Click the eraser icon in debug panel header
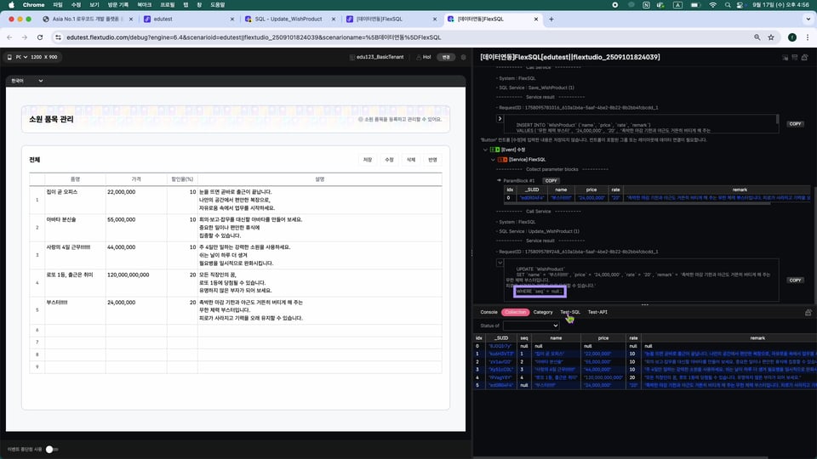The width and height of the screenshot is (817, 459). click(804, 57)
